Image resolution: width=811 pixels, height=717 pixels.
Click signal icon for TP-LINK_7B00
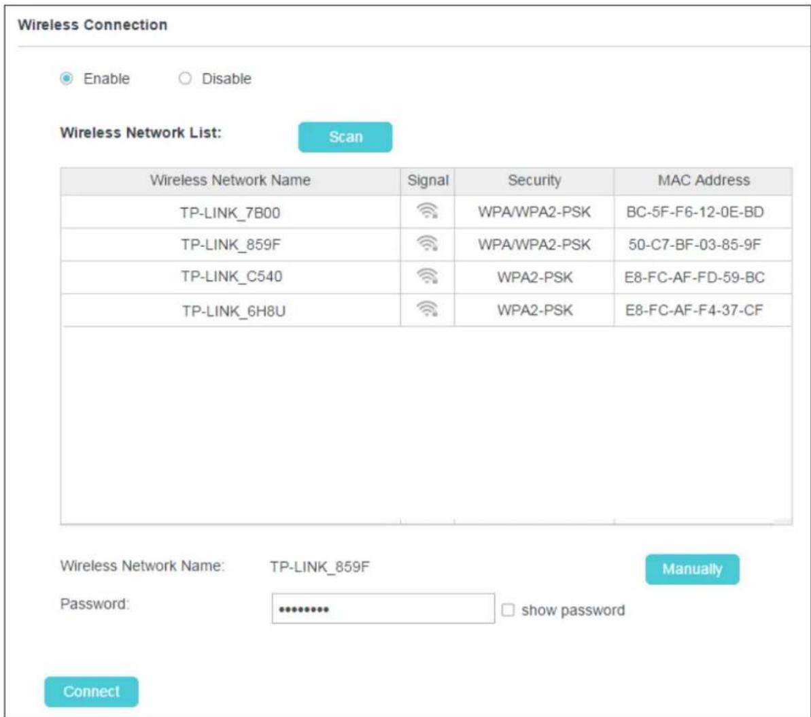427,211
